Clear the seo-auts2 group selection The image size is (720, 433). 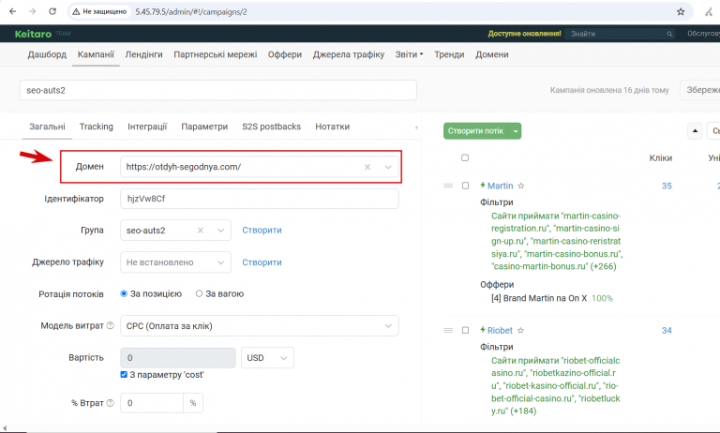click(x=201, y=231)
